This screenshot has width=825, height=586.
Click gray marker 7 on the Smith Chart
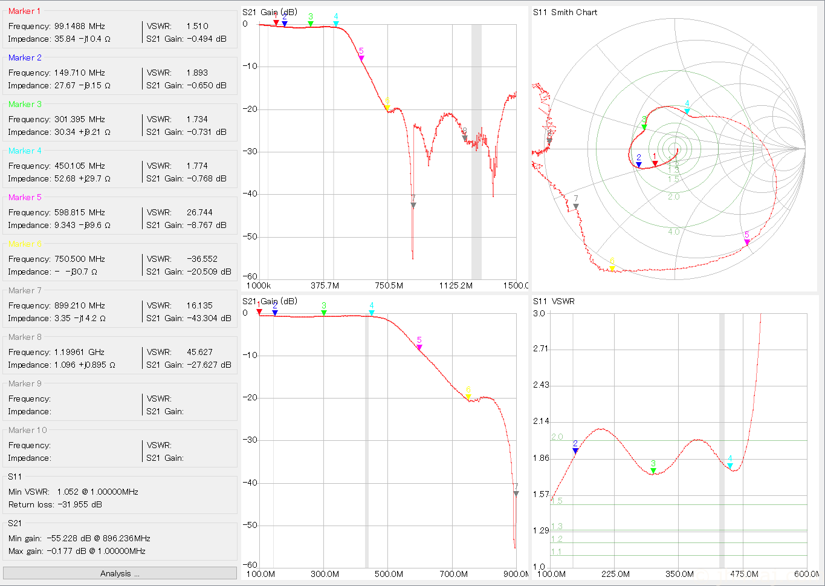(x=576, y=207)
